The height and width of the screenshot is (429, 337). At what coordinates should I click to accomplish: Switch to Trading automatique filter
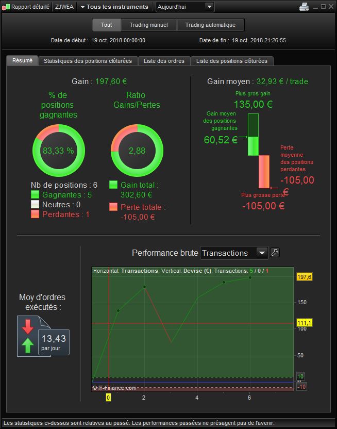point(210,25)
